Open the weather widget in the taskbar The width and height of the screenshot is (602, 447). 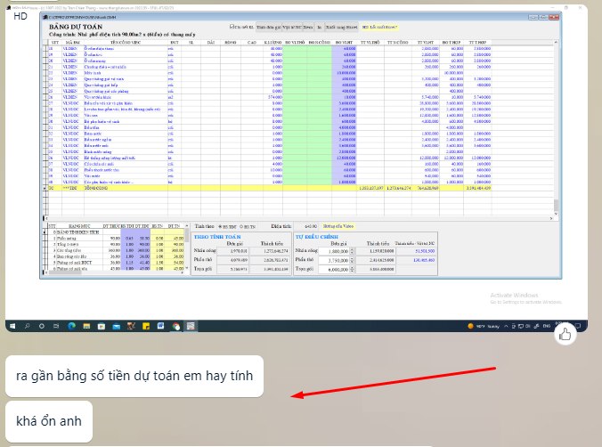click(x=470, y=327)
